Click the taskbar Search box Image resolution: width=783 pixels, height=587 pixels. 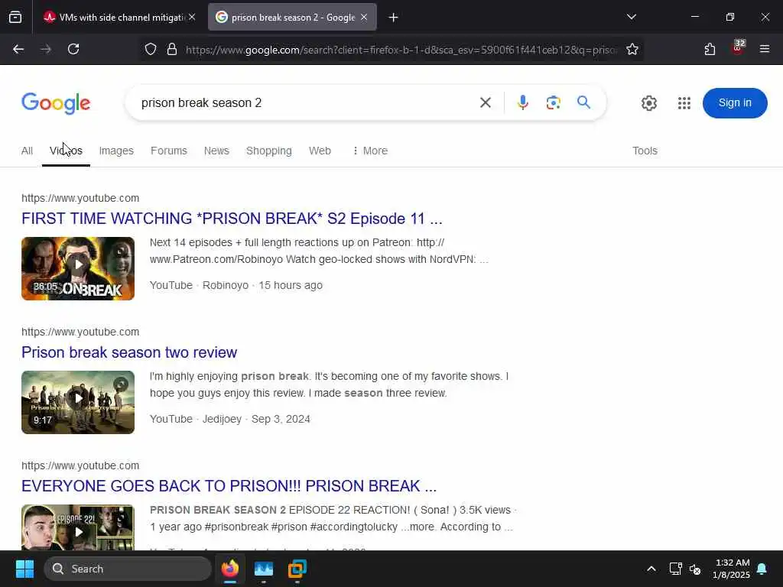(128, 569)
